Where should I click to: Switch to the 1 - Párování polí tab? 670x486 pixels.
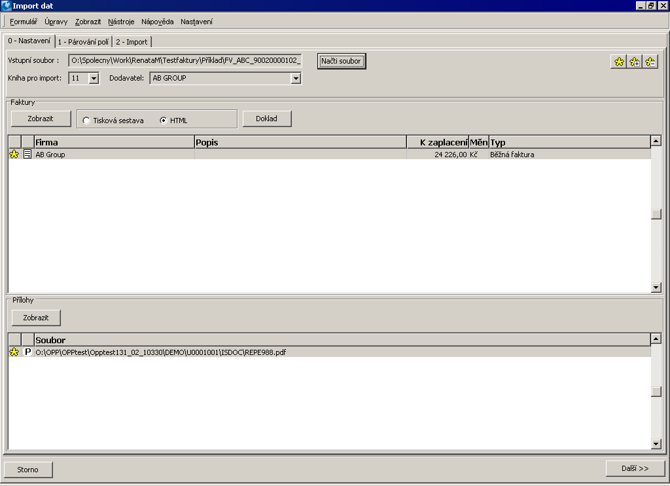click(x=84, y=41)
